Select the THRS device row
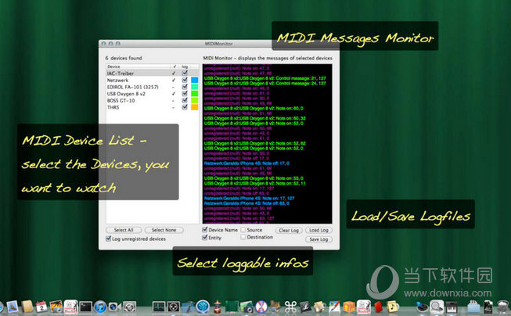Image resolution: width=511 pixels, height=316 pixels. [x=152, y=107]
